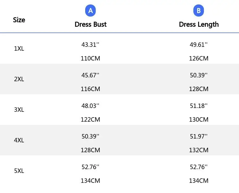
Task: Select the 48.03'' bust value
Action: coord(90,106)
